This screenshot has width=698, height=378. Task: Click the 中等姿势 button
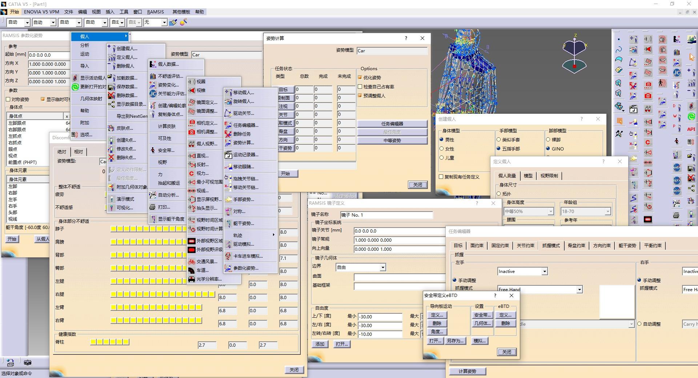pyautogui.click(x=392, y=141)
